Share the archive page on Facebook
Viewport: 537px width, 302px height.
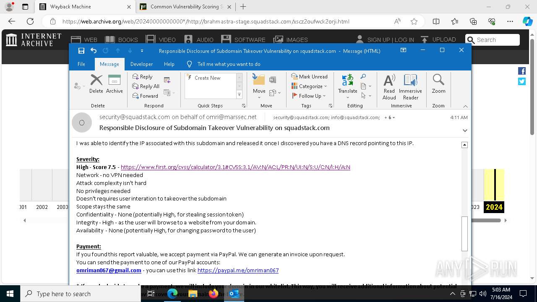pyautogui.click(x=522, y=71)
